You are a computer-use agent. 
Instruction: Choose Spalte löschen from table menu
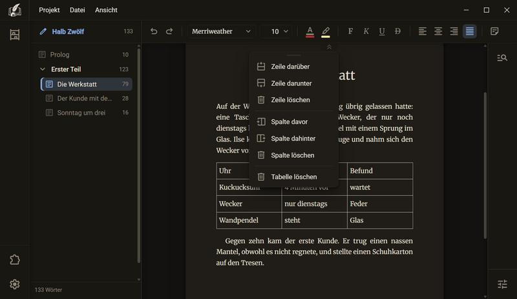click(x=293, y=155)
